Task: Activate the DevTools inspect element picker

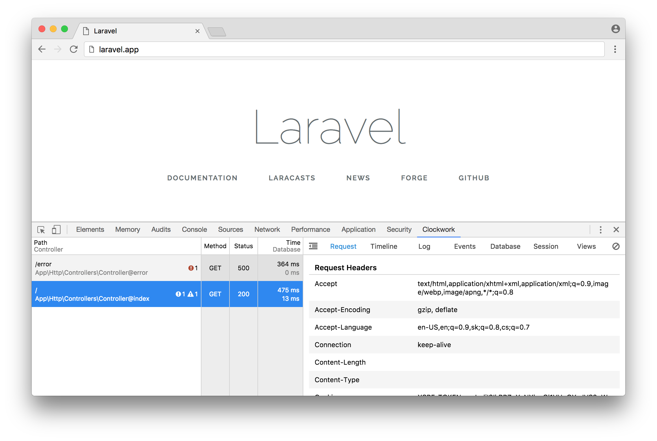Action: (x=41, y=230)
